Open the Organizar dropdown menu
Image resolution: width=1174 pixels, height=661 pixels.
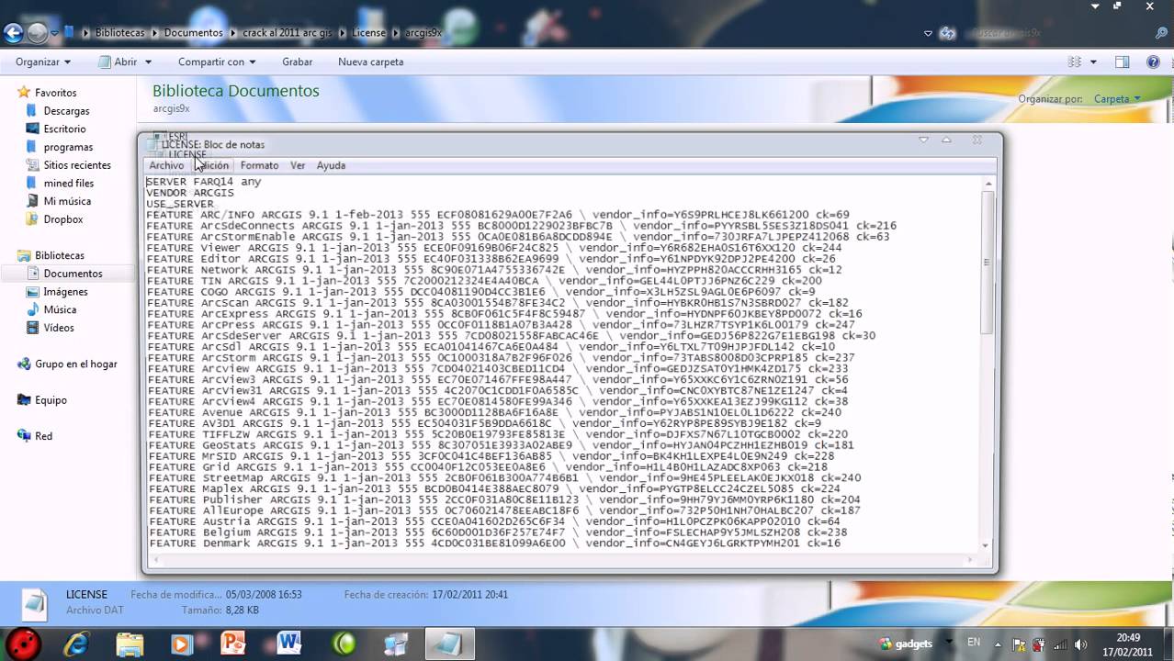click(43, 62)
